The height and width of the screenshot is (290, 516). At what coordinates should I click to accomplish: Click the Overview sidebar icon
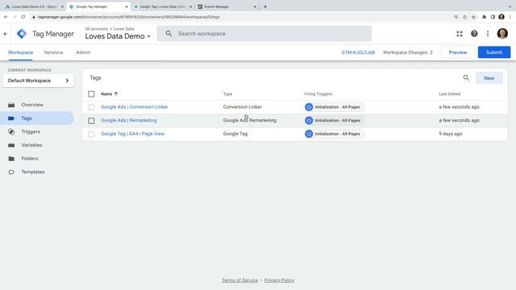point(11,105)
